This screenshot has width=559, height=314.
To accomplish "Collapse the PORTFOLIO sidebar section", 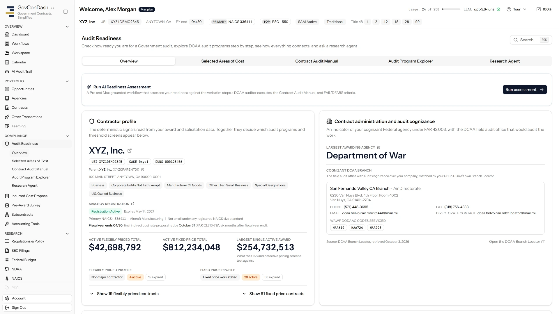I will click(x=67, y=81).
